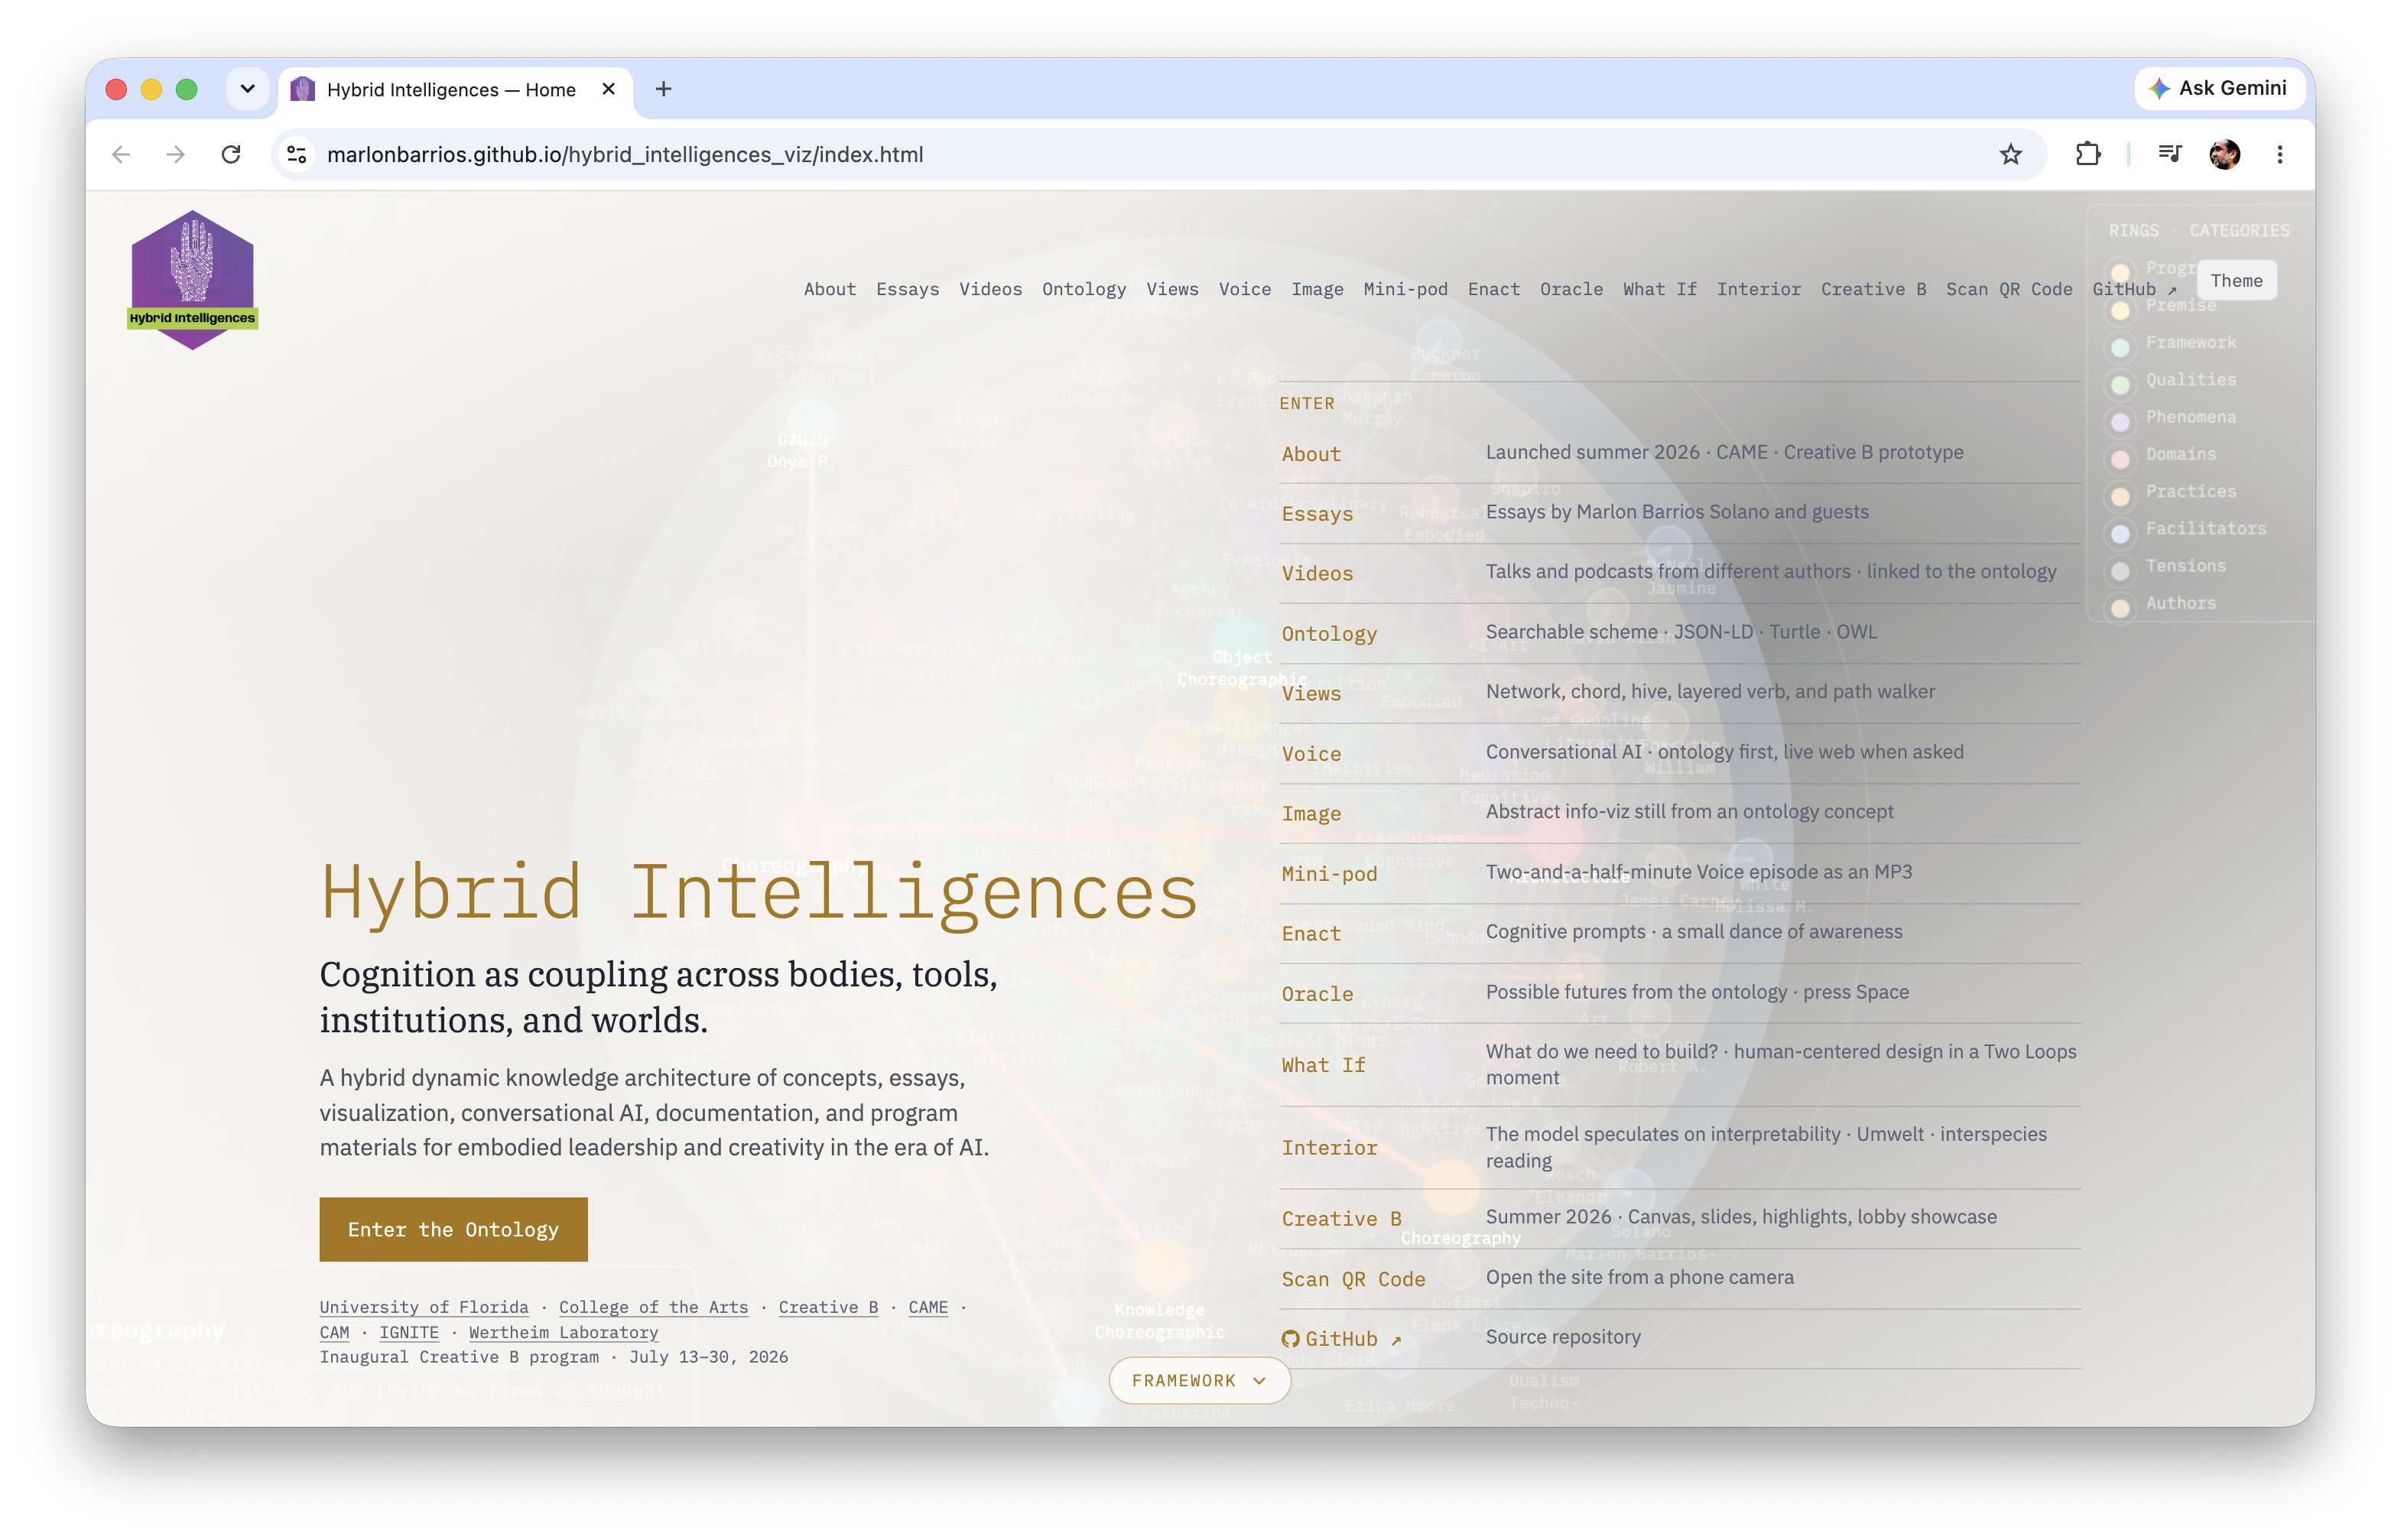The image size is (2401, 1540).
Task: Click the Theme button
Action: pyautogui.click(x=2236, y=280)
